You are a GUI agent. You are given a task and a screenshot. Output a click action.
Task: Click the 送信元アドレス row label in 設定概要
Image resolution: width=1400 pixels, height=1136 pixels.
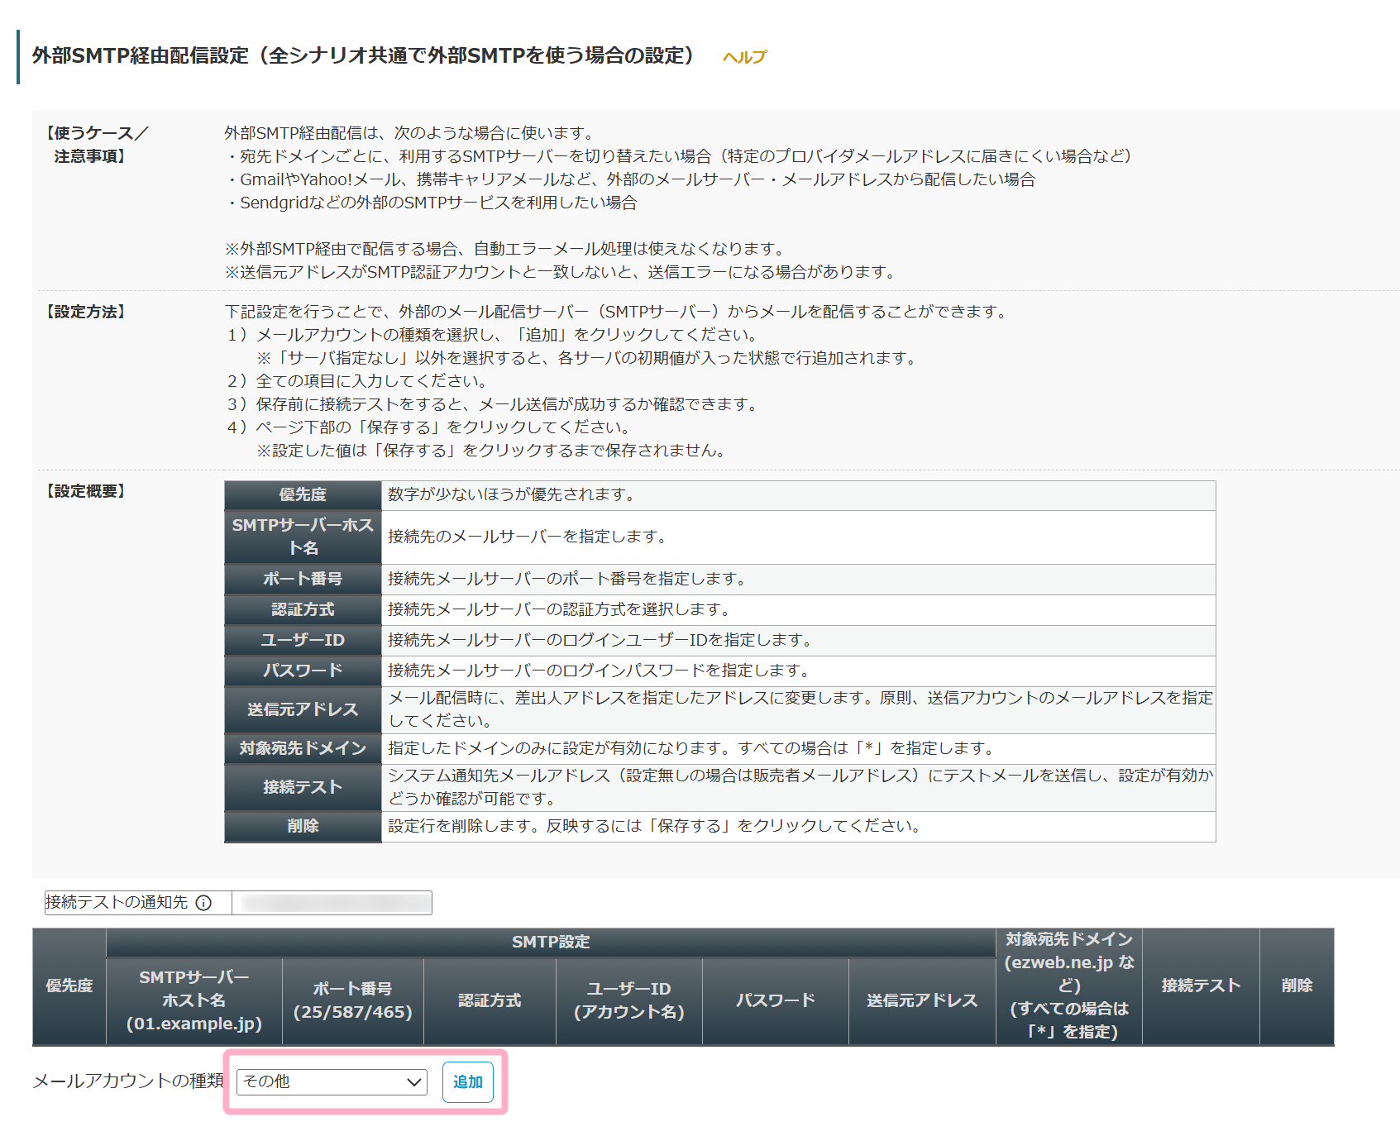coord(303,710)
